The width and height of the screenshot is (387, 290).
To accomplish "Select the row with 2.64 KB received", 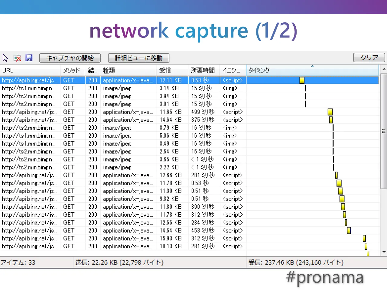I will pyautogui.click(x=189, y=151).
